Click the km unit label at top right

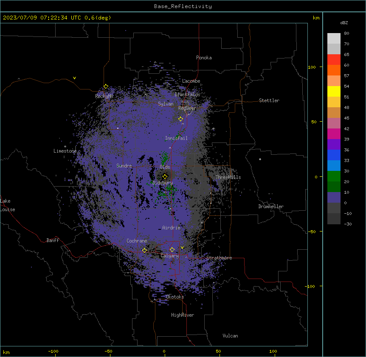click(316, 18)
